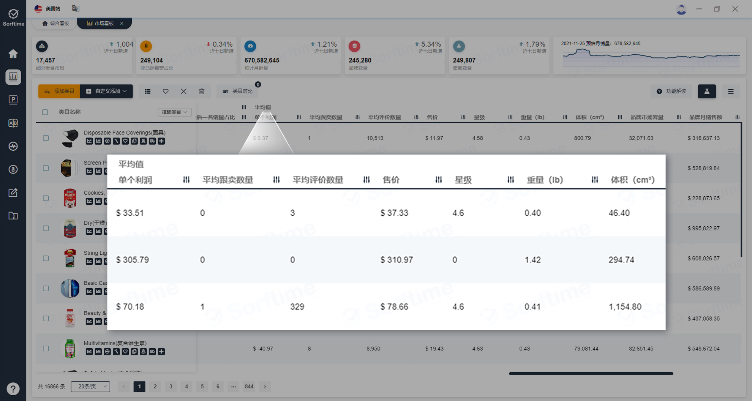Image resolution: width=752 pixels, height=401 pixels.
Task: Click the plus icon in Multivitamins row
Action: [161, 352]
